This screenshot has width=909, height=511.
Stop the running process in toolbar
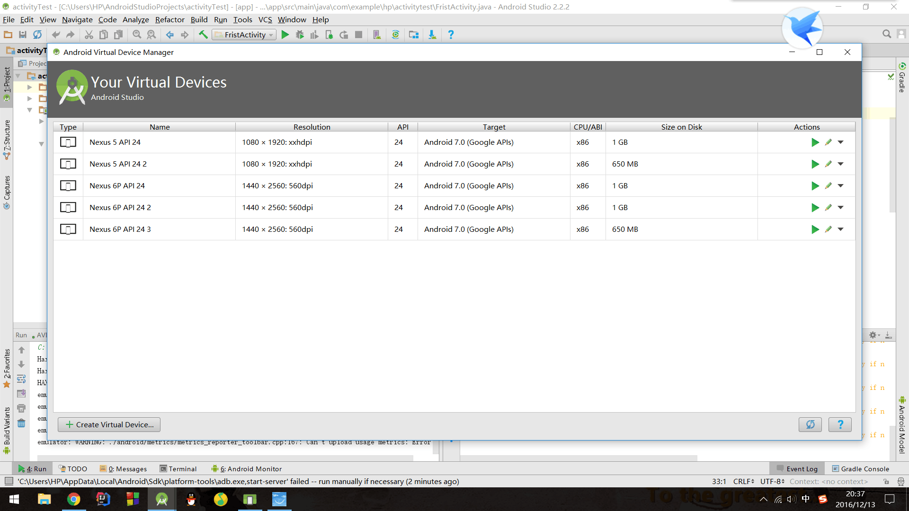click(x=359, y=35)
